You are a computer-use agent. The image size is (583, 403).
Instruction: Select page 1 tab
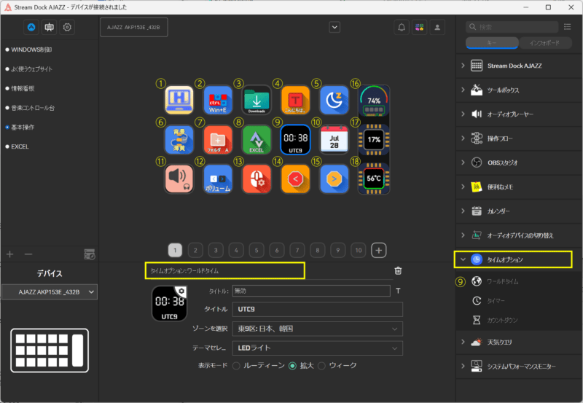point(175,250)
